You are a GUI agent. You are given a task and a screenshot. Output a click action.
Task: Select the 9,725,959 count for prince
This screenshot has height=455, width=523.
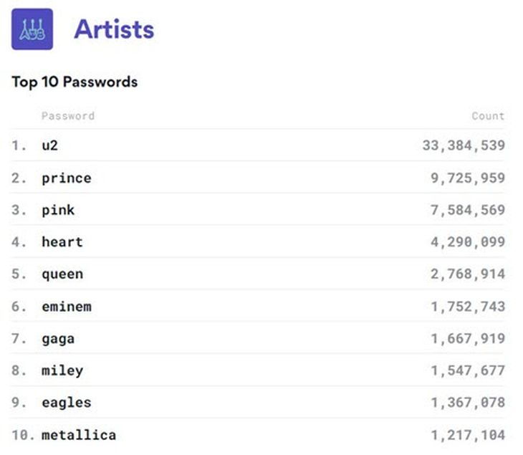click(x=468, y=178)
